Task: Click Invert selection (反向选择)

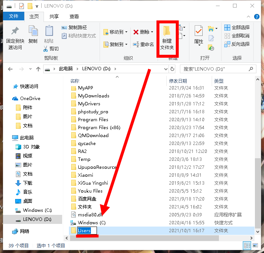Action: [237, 44]
